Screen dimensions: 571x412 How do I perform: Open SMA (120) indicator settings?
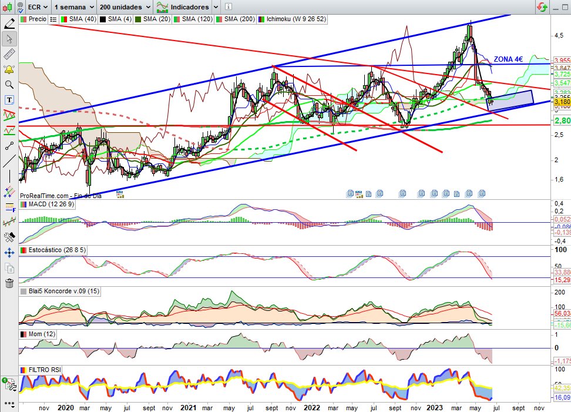(x=197, y=19)
